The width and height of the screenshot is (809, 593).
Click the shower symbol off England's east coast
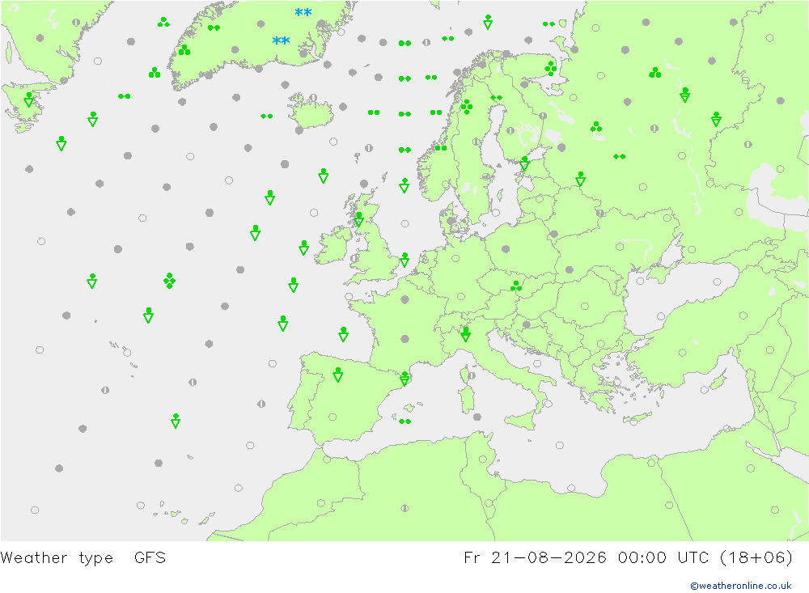click(x=405, y=260)
